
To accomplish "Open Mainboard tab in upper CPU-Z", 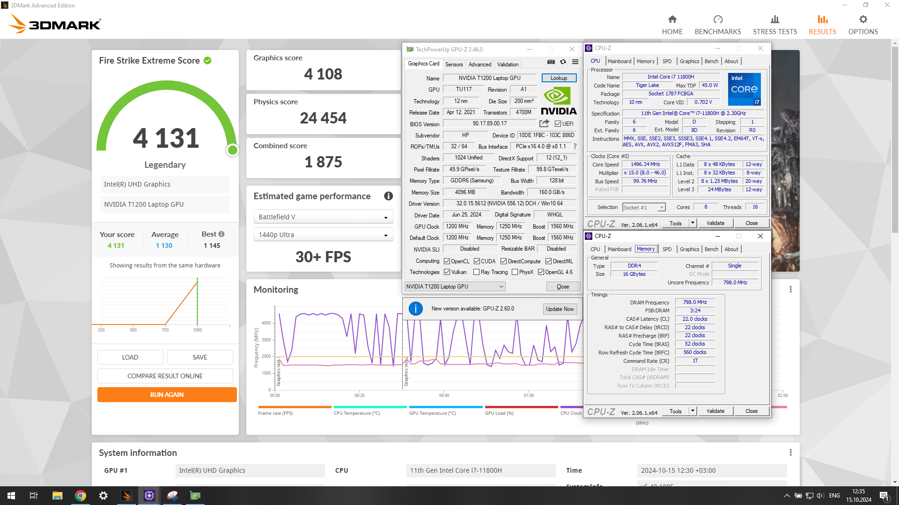I will tap(619, 61).
